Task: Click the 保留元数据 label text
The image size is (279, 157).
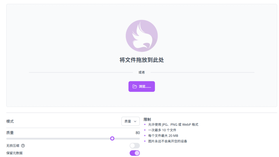Action: [14, 153]
